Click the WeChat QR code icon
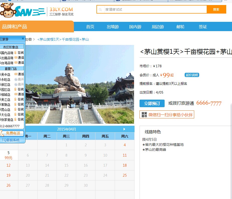This screenshot has width=232, height=199. 144,115
